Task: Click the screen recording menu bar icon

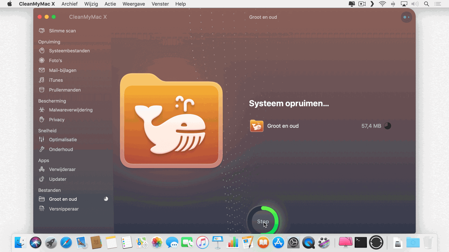Action: pos(362,4)
